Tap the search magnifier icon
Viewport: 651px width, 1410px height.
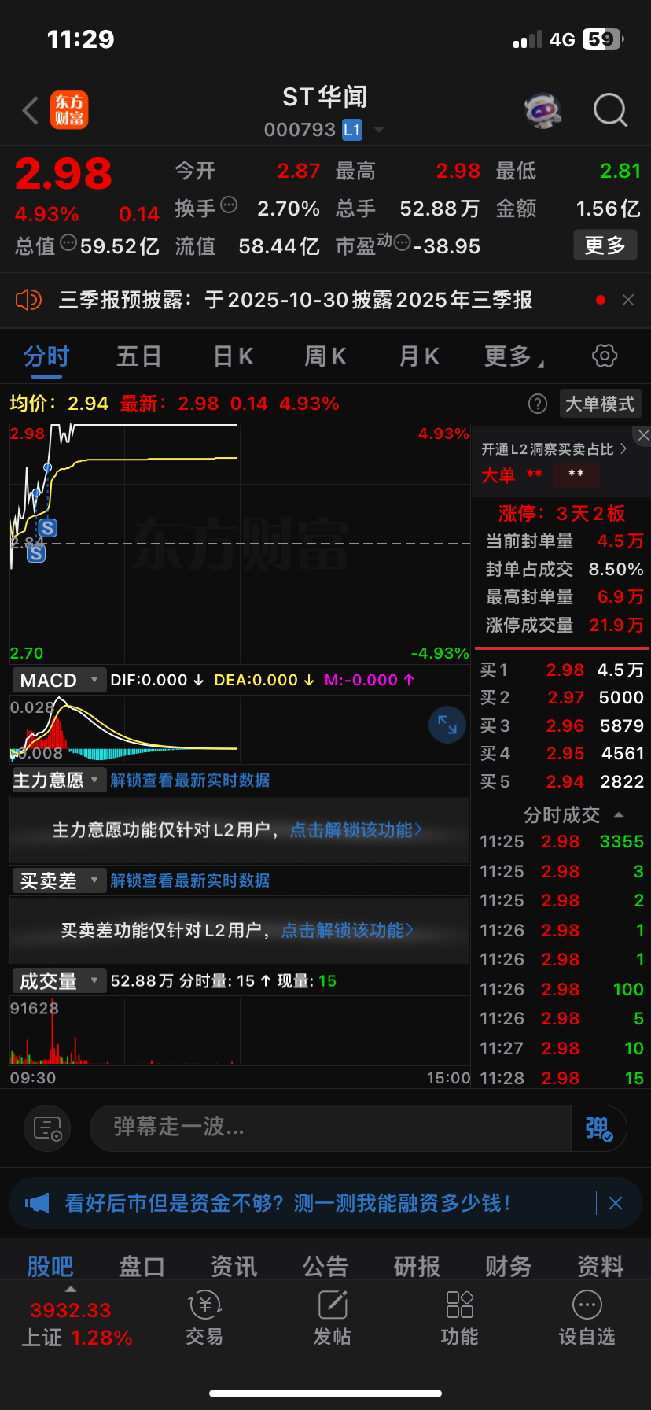pos(610,110)
